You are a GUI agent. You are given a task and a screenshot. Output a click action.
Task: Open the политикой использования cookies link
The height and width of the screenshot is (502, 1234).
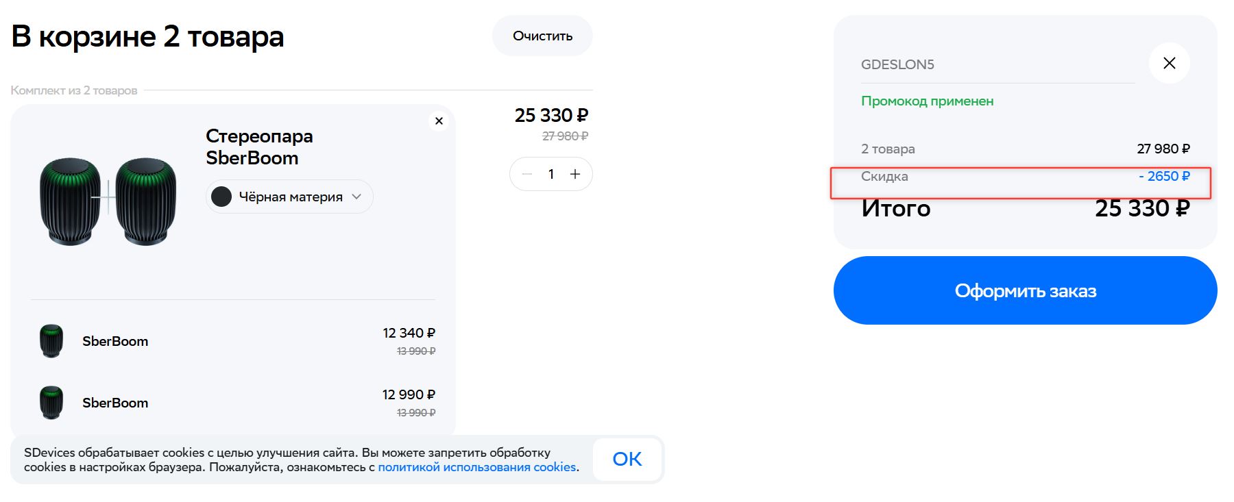click(476, 467)
